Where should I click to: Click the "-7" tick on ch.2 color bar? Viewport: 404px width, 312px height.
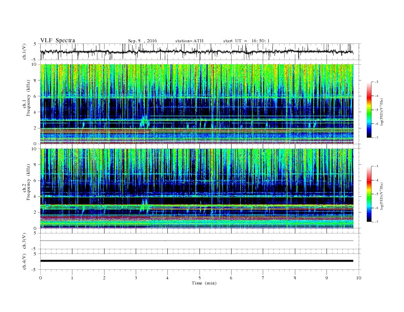(376, 222)
